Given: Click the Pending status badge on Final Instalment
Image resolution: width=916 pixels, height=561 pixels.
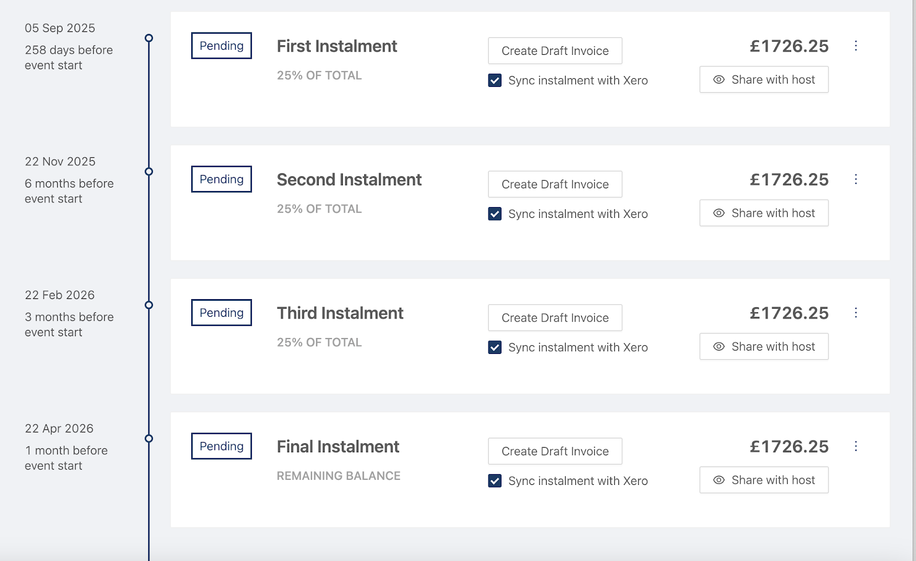Looking at the screenshot, I should pos(222,446).
